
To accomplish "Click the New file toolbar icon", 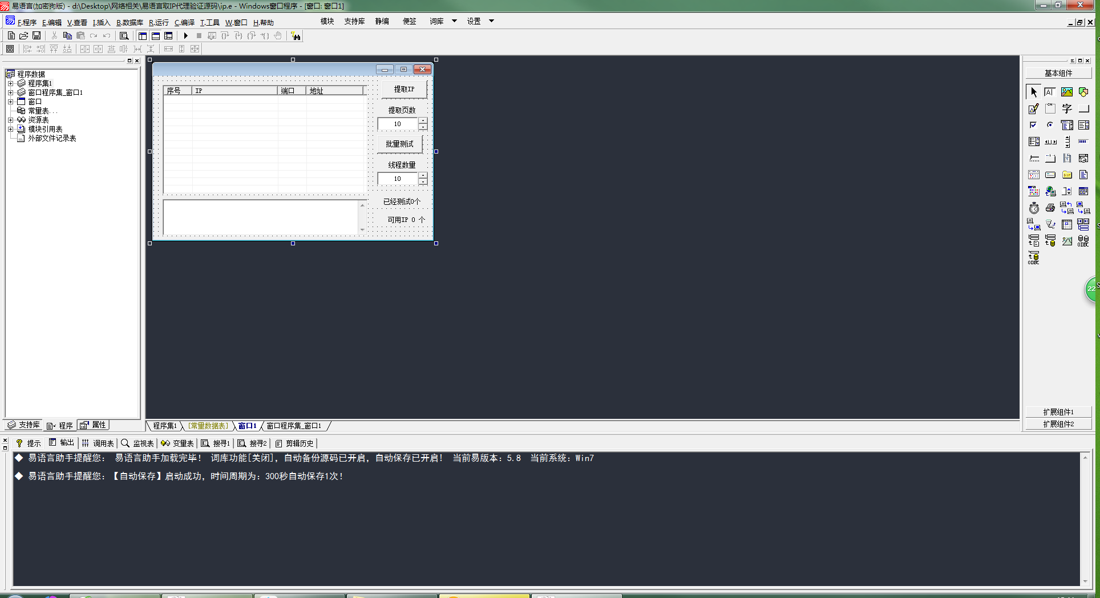I will click(11, 35).
